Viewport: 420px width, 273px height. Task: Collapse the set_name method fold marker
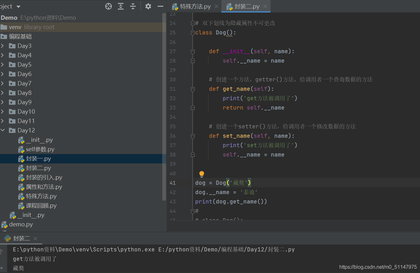(x=193, y=136)
